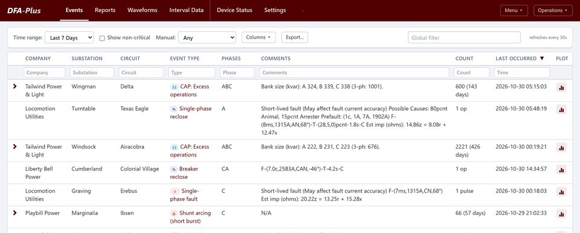580x233 pixels.
Task: Click 'Colonial Village' circuit cell
Action: tap(140, 169)
